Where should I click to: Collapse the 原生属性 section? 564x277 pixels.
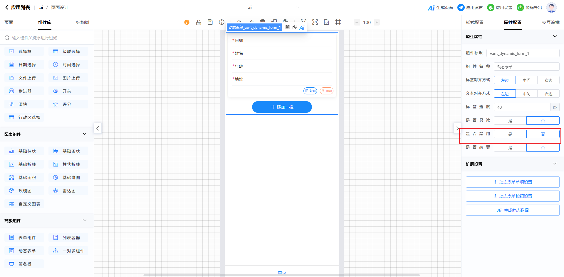coord(555,36)
